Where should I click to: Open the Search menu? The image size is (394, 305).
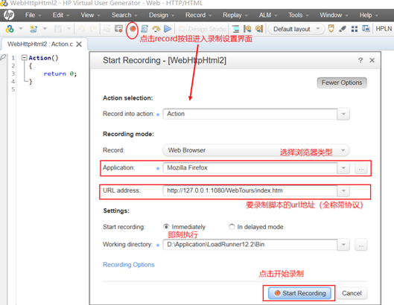[x=124, y=16]
